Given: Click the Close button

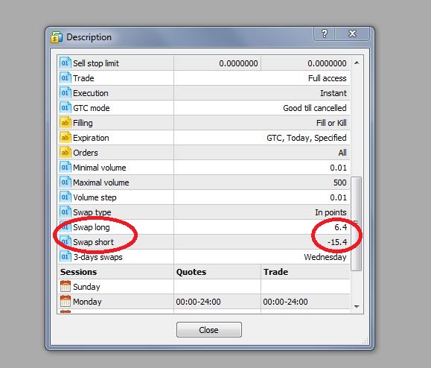Looking at the screenshot, I should pos(209,329).
